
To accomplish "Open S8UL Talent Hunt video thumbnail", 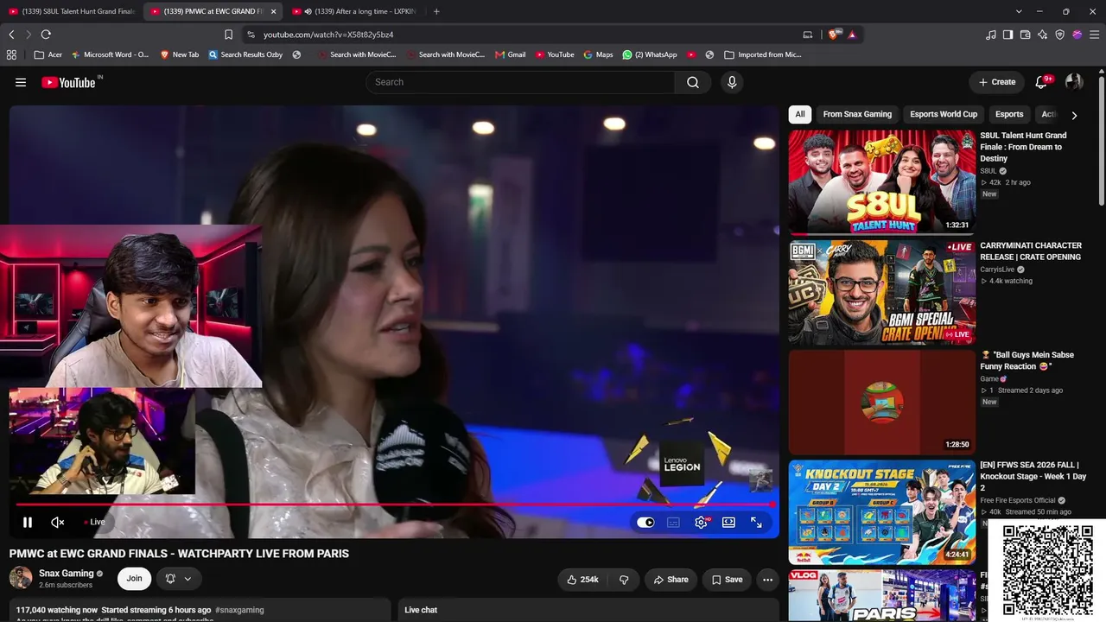I will 881,182.
